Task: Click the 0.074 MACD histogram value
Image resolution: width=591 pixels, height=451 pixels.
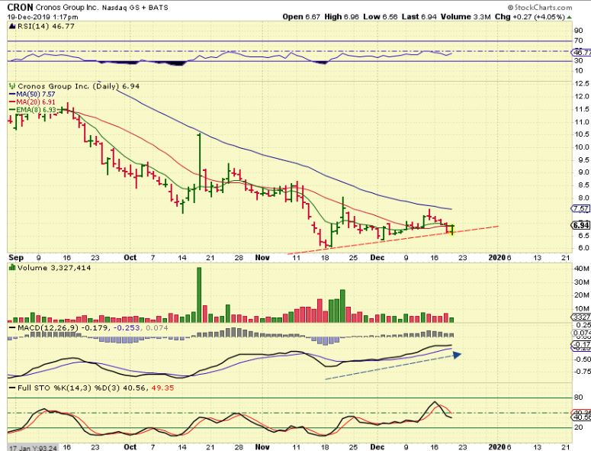Action: click(x=156, y=327)
